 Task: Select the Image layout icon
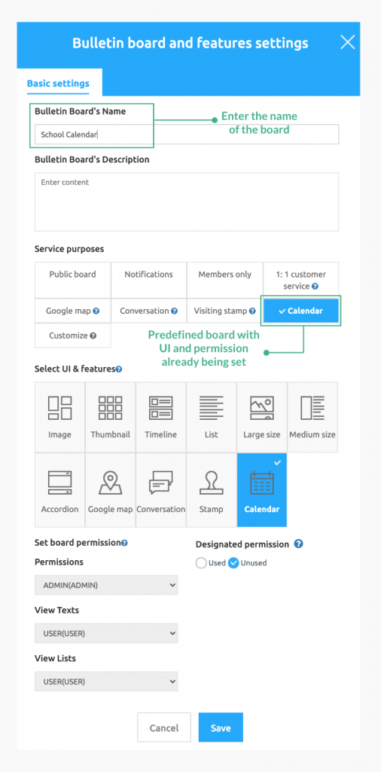point(60,408)
